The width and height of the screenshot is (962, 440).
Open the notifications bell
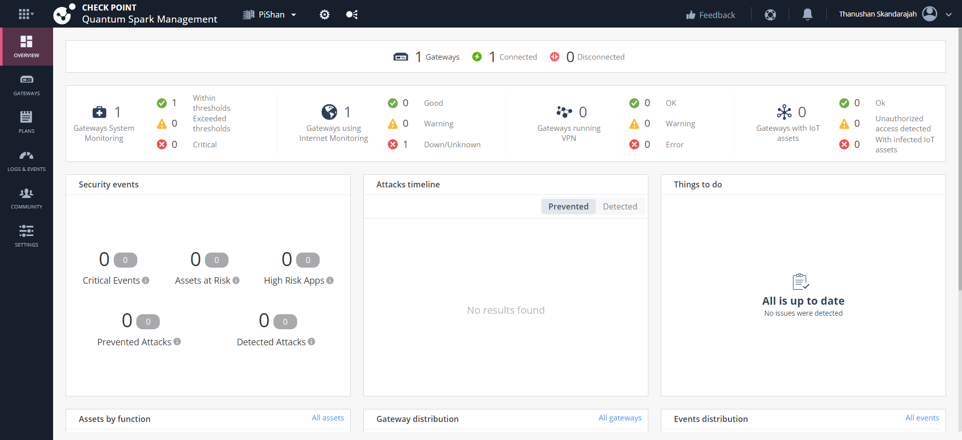pos(807,15)
